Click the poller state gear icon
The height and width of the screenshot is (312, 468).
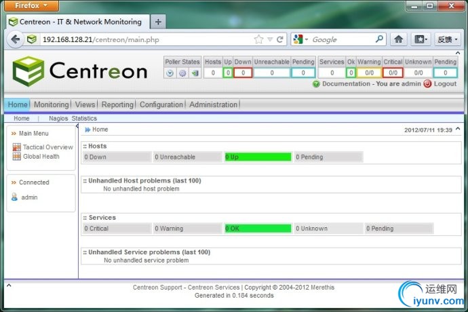coord(182,73)
